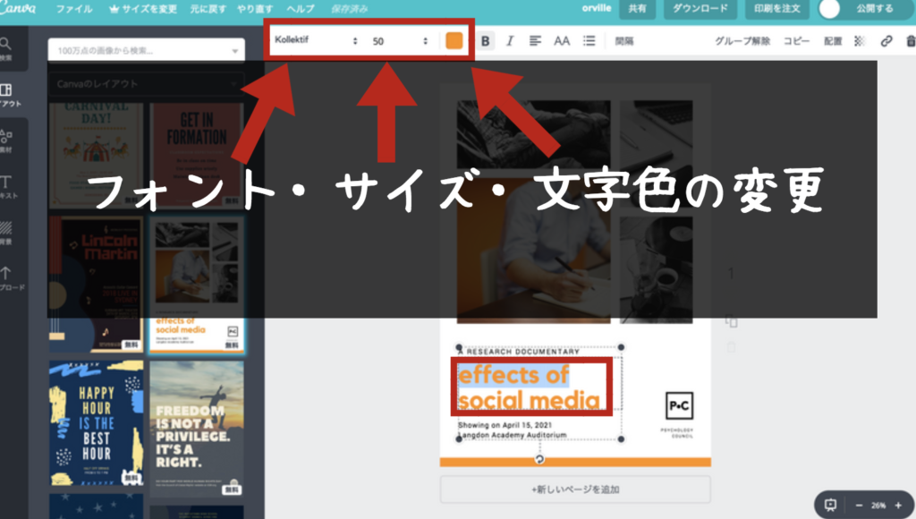Click the rotate handle below text group

539,459
